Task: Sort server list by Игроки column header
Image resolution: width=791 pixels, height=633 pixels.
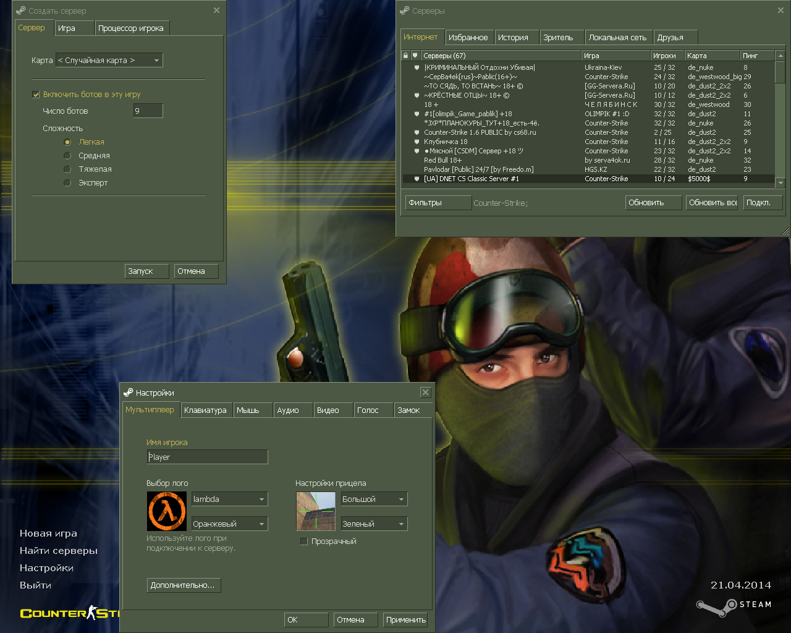Action: coord(667,56)
